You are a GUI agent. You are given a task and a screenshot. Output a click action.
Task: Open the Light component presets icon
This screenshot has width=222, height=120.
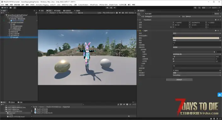(x=218, y=31)
